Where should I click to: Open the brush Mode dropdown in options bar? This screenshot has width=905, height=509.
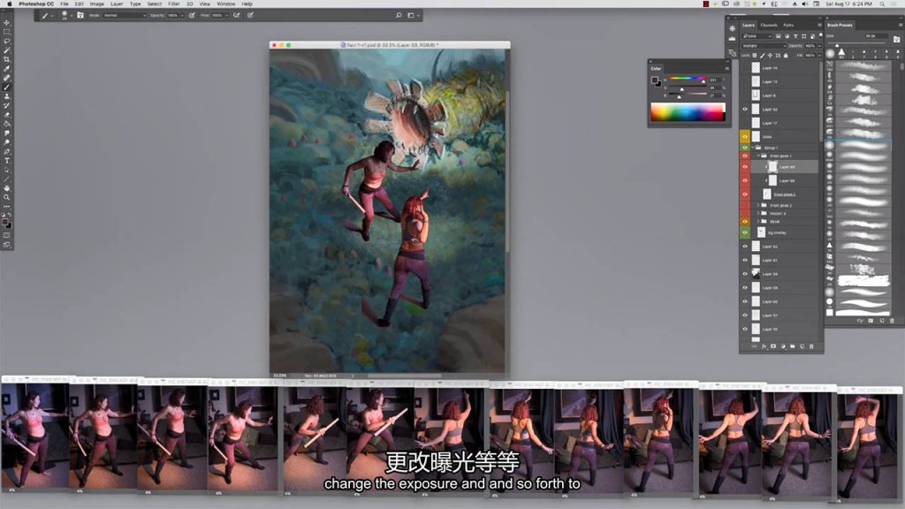click(125, 16)
